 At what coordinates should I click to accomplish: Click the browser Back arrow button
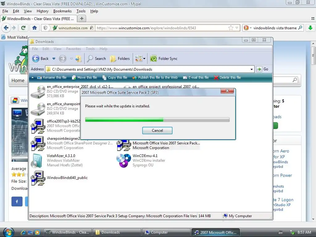6,28
